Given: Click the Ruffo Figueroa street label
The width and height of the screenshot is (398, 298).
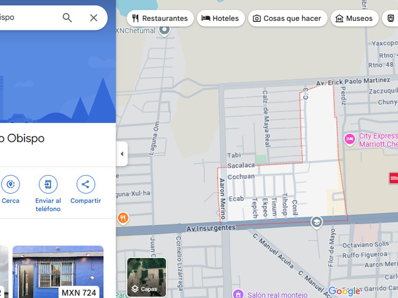Looking at the screenshot, I should (x=365, y=255).
